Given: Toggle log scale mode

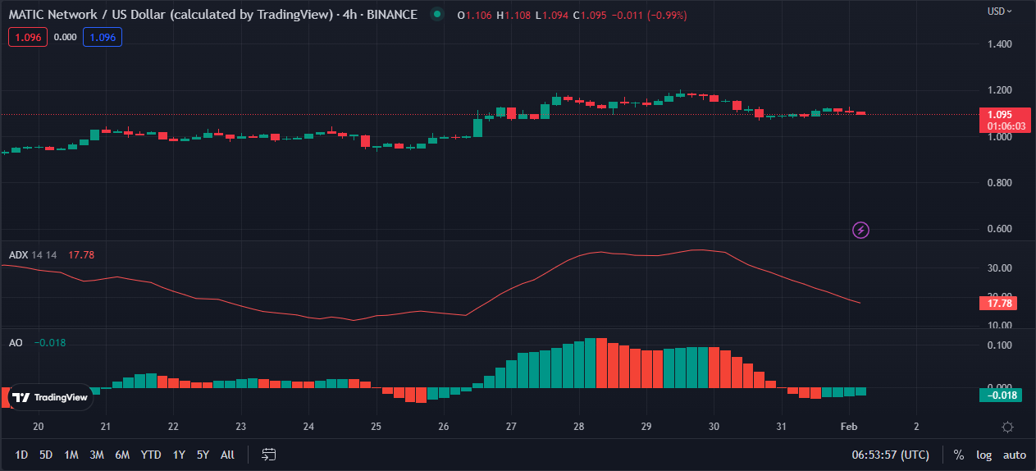Looking at the screenshot, I should [x=984, y=455].
